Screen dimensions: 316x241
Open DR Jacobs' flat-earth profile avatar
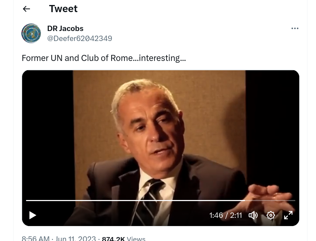point(31,33)
